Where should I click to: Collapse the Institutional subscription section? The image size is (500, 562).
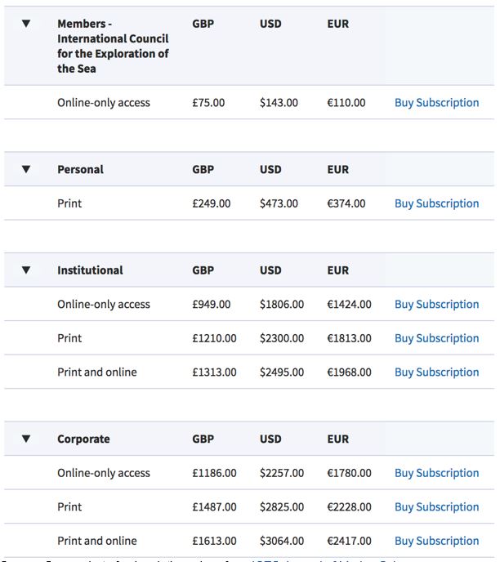click(26, 270)
